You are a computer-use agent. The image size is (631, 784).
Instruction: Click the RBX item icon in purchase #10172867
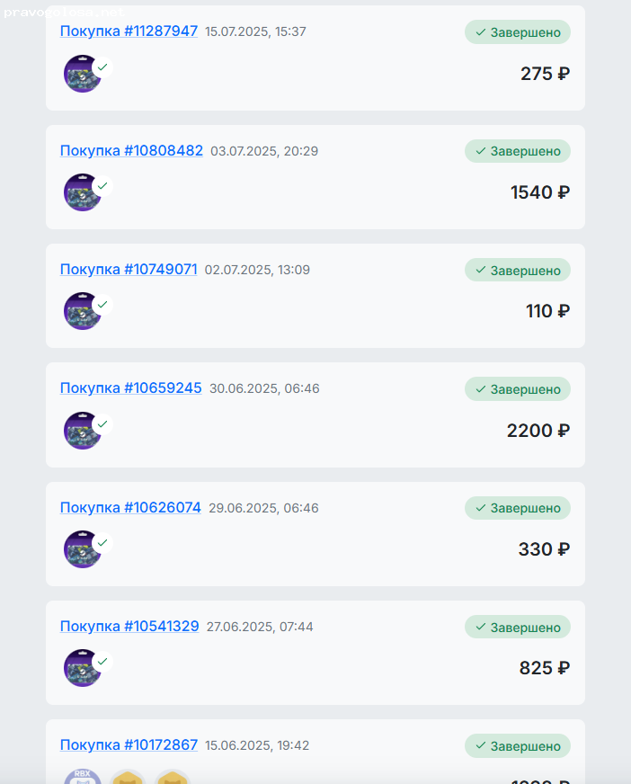click(x=81, y=777)
